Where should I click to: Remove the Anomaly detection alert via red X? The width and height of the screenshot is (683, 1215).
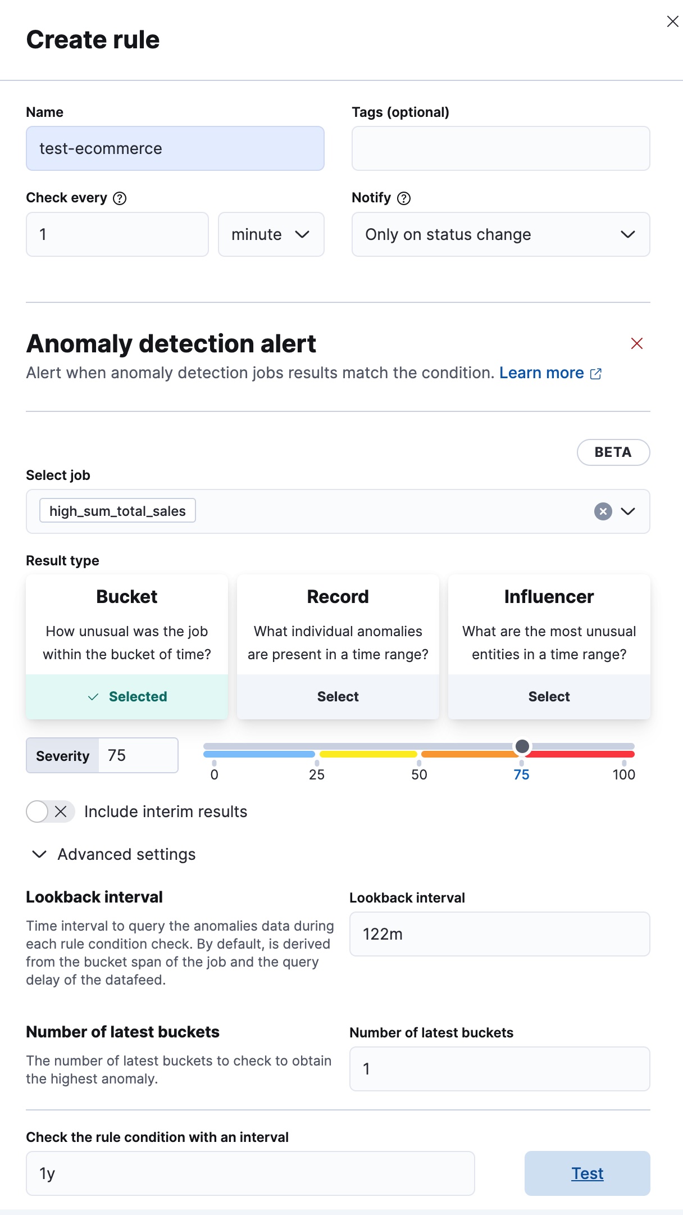click(x=636, y=343)
